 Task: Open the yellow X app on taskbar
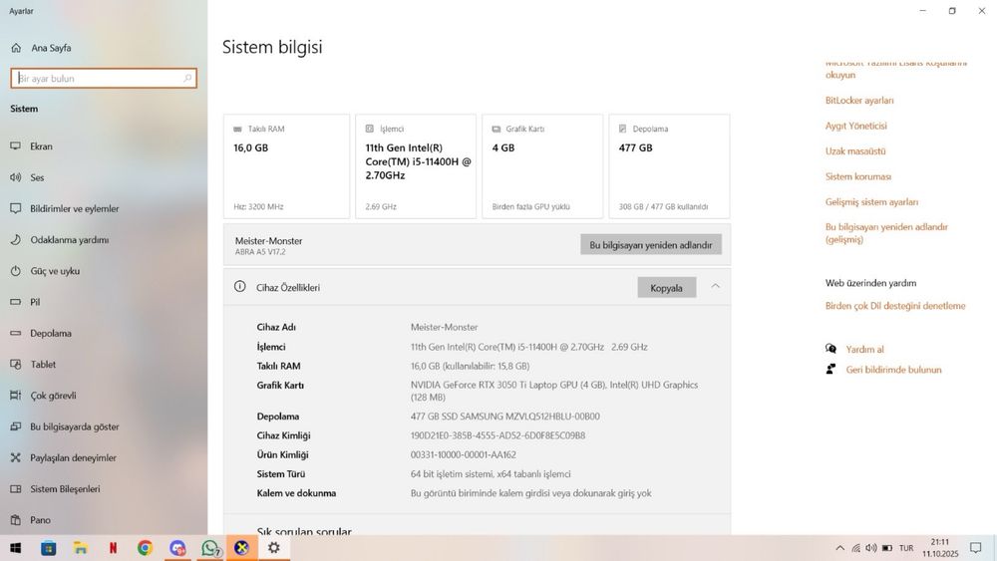(x=241, y=548)
